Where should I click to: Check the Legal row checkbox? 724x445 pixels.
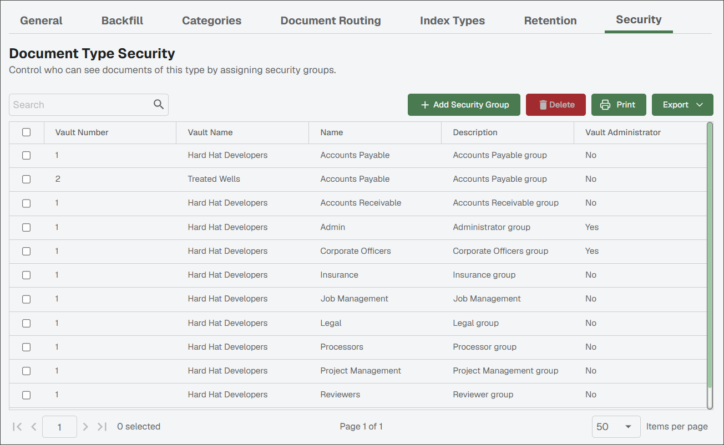(x=26, y=323)
